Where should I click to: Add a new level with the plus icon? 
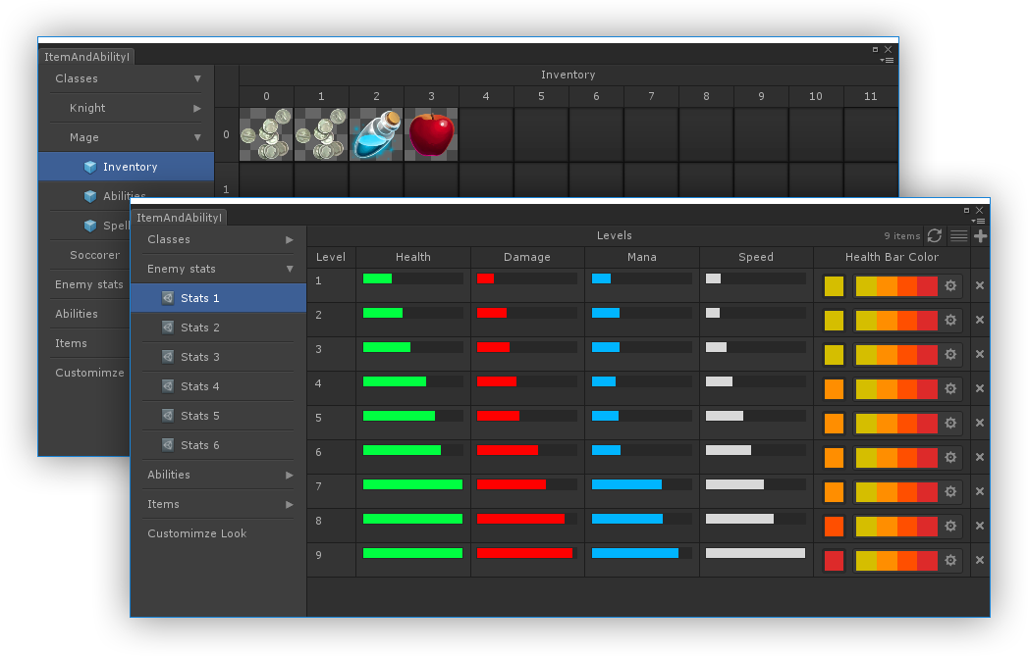point(981,235)
